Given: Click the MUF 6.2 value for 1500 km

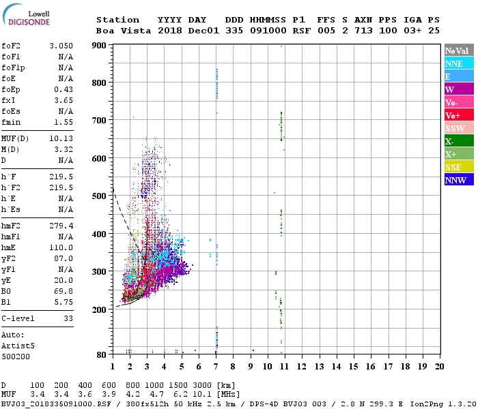Looking at the screenshot, I should pos(180,395).
